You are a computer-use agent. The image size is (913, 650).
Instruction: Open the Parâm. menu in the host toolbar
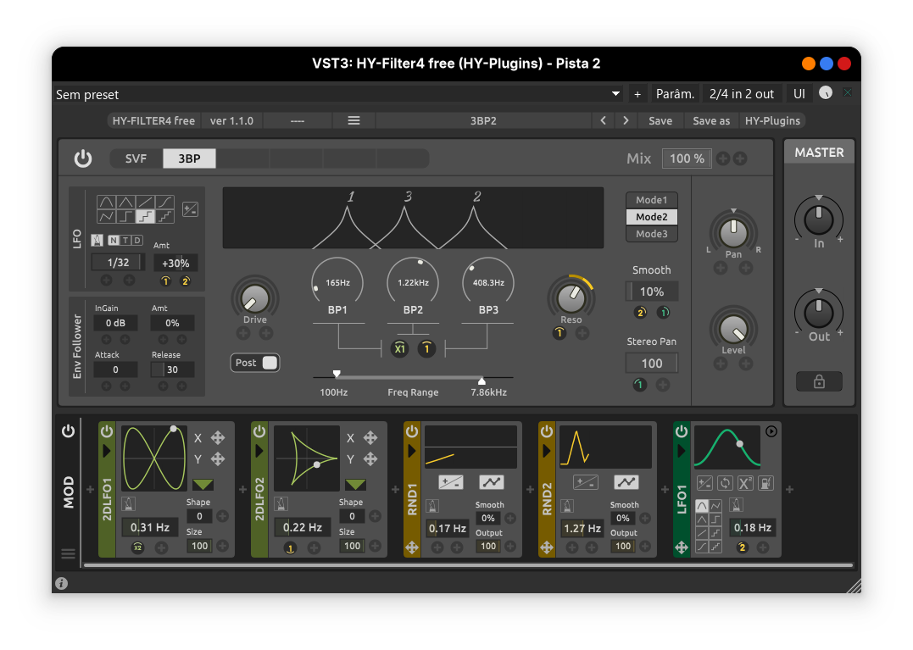point(675,93)
